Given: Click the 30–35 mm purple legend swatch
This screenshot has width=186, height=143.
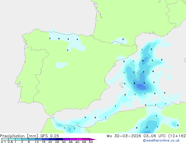Looking at the screenshot, I should coord(66,139).
